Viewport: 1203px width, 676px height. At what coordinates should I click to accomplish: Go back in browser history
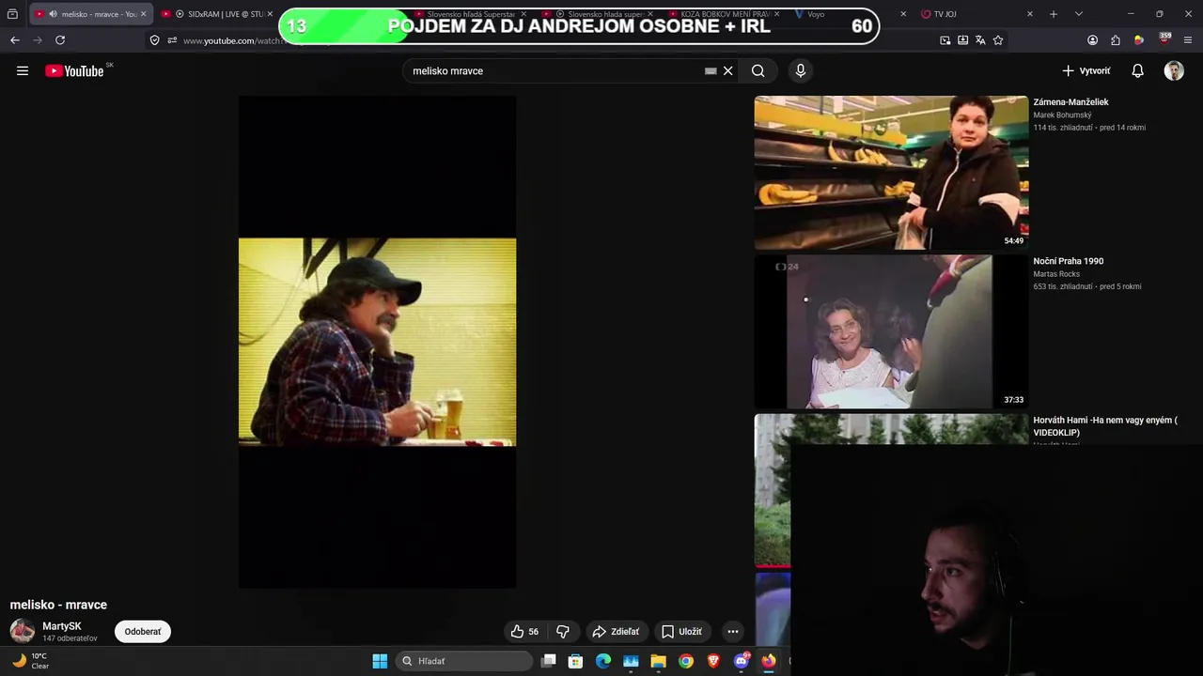click(x=15, y=40)
